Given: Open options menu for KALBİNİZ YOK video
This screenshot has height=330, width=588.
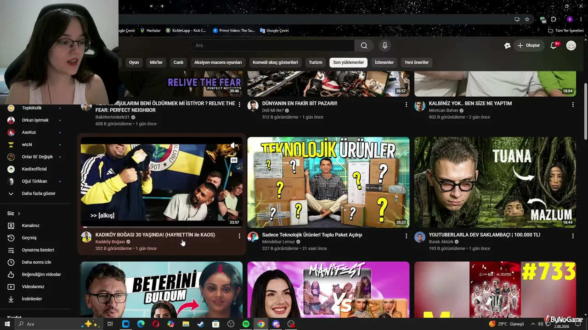Looking at the screenshot, I should coord(573,104).
